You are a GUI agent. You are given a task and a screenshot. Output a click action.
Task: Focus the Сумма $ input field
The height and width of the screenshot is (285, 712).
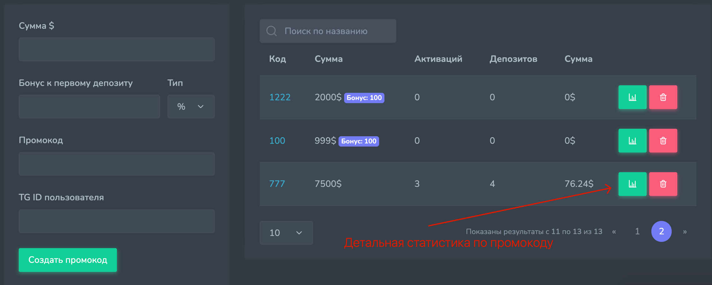(x=117, y=49)
